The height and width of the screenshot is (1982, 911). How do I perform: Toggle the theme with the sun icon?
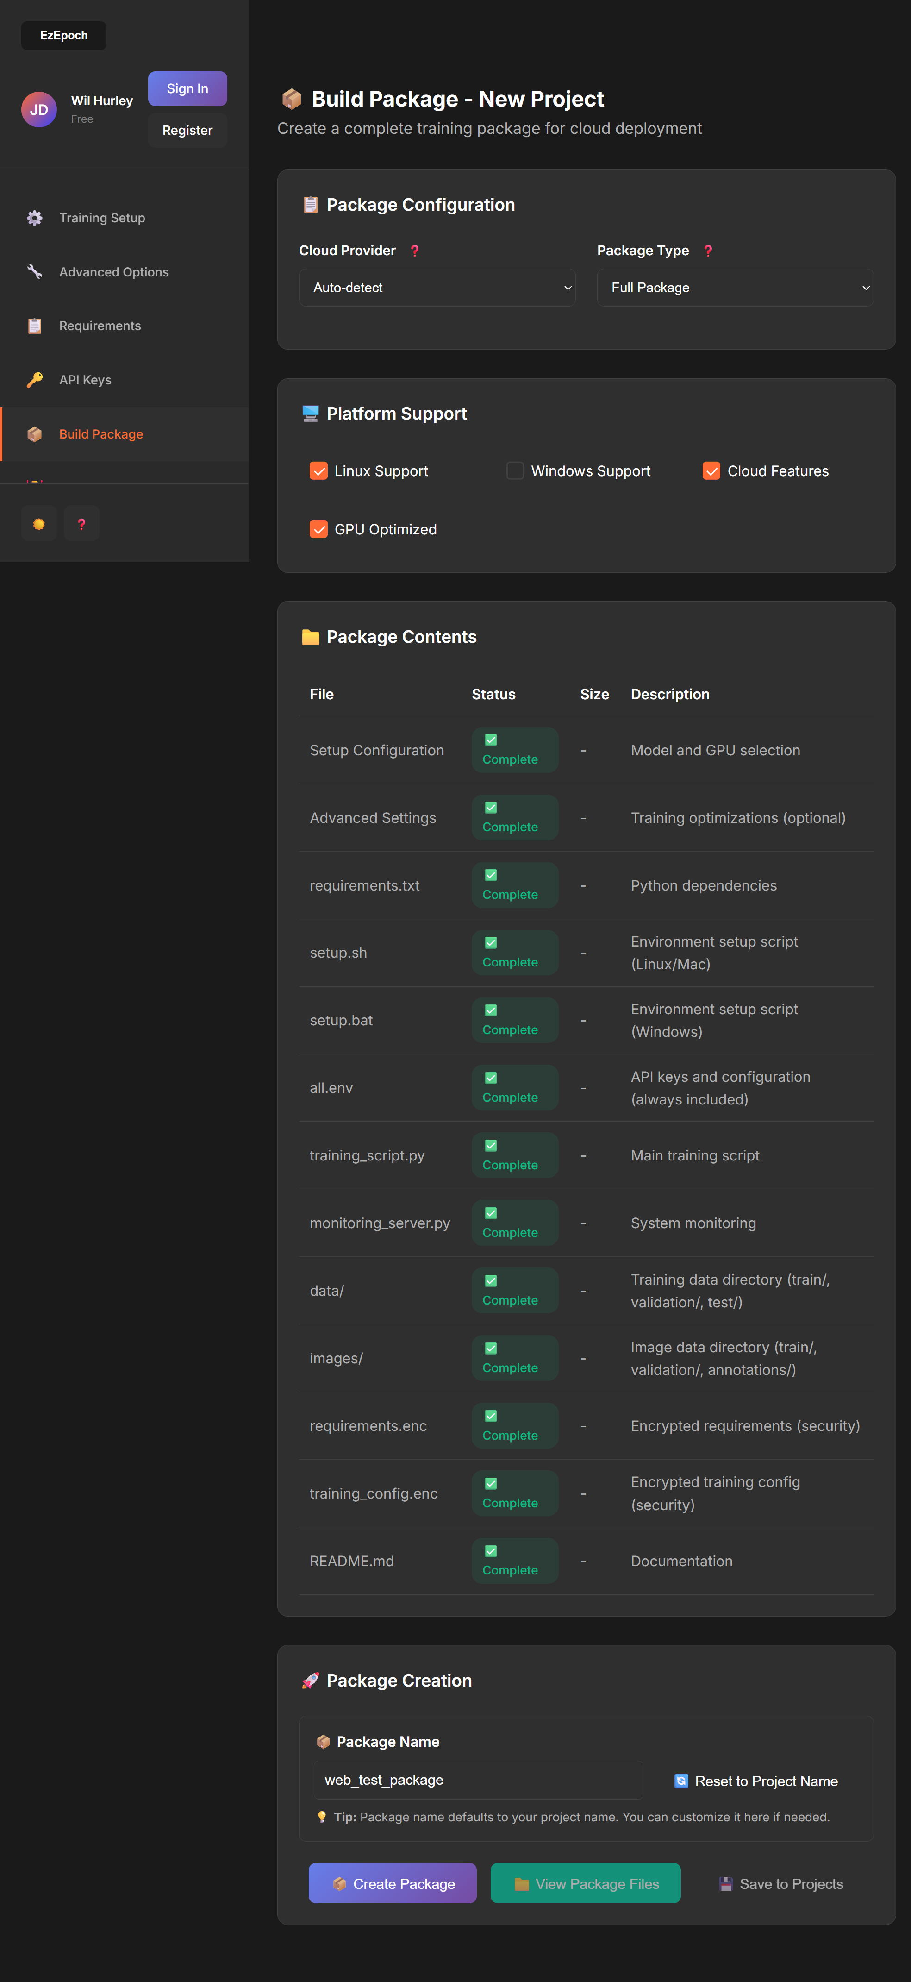pyautogui.click(x=38, y=523)
